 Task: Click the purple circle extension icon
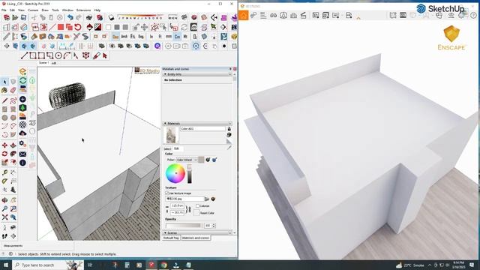pyautogui.click(x=157, y=46)
